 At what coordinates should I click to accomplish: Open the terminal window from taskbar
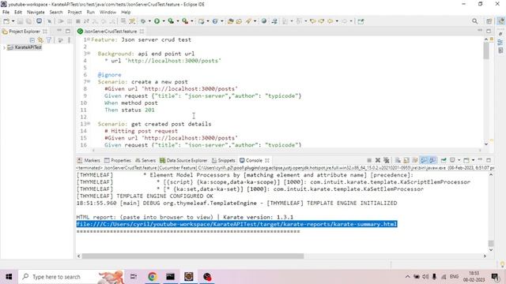[x=171, y=277]
